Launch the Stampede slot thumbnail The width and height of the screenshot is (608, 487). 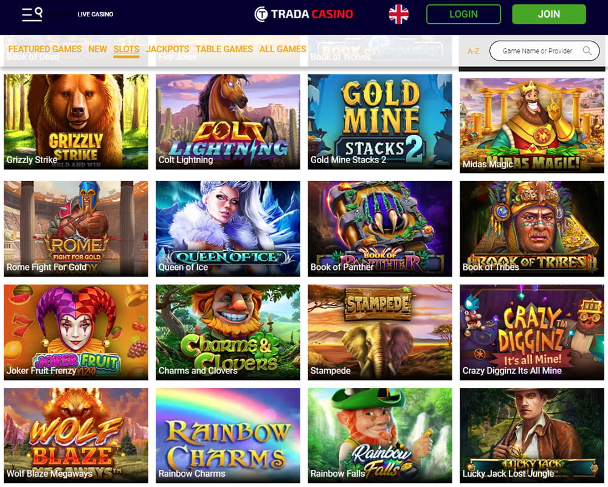coord(380,333)
